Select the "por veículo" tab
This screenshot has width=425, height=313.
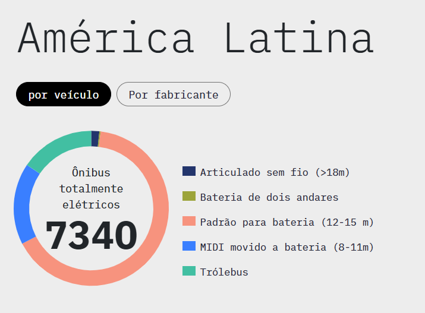[64, 94]
